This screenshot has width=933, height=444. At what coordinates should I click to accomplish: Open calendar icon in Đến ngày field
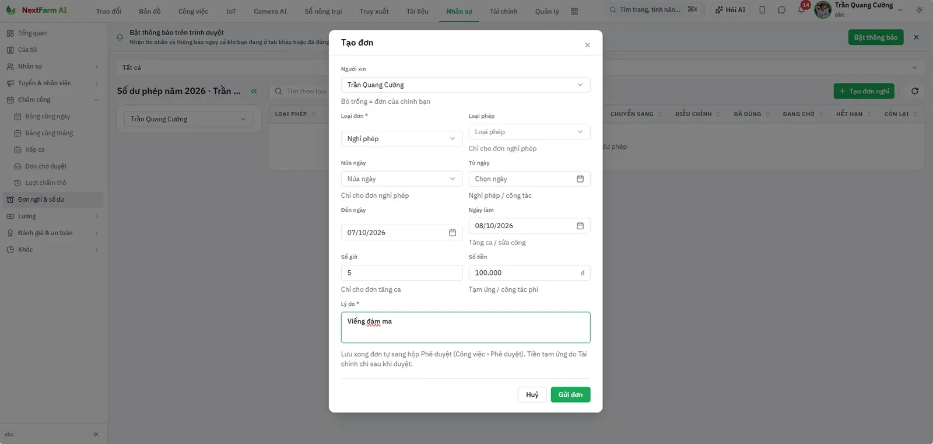click(x=452, y=232)
